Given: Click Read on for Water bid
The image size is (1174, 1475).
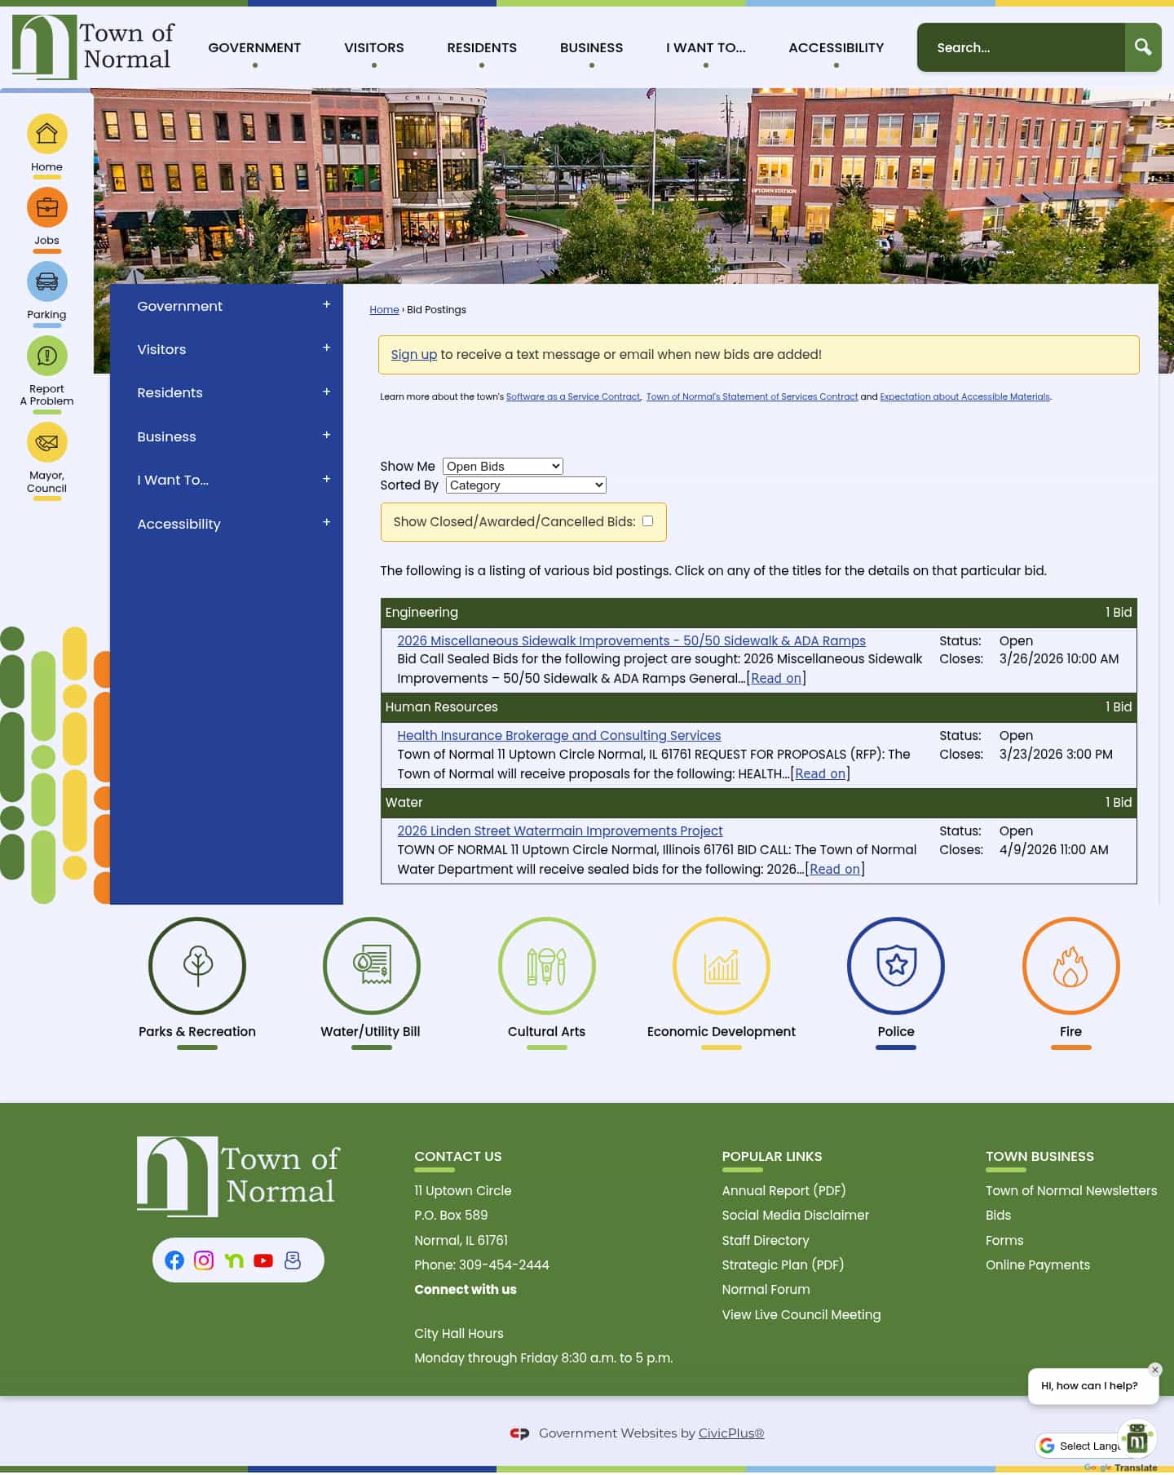Looking at the screenshot, I should (835, 869).
